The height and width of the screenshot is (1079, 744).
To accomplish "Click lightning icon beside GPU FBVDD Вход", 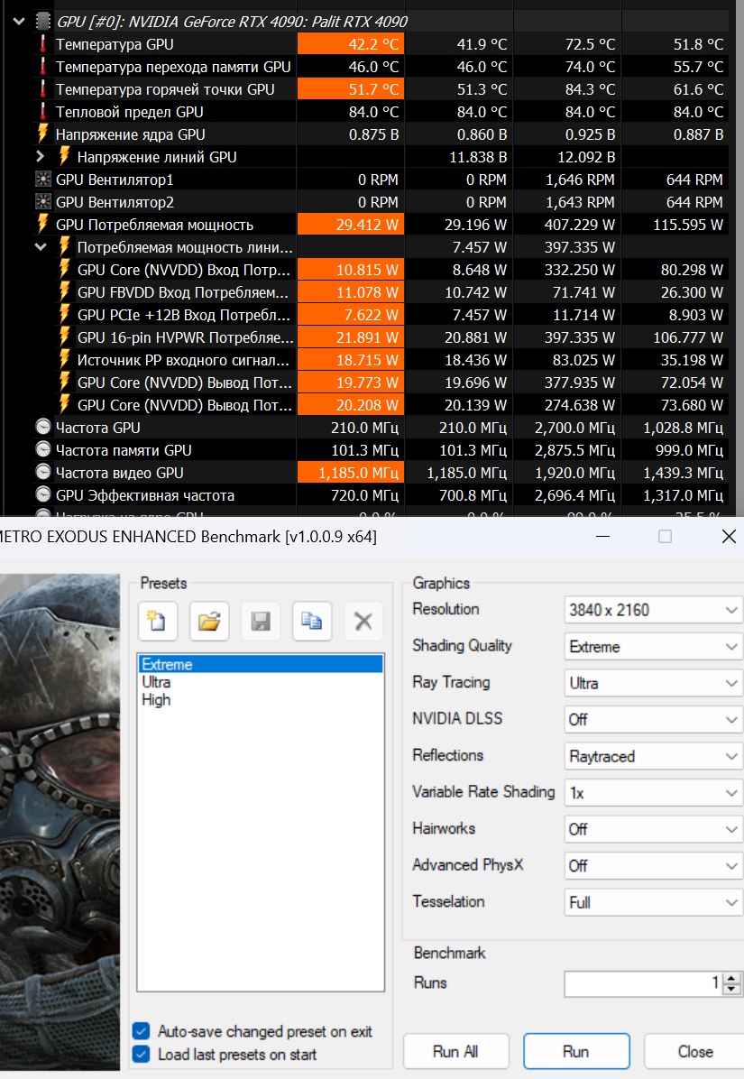I will point(65,291).
